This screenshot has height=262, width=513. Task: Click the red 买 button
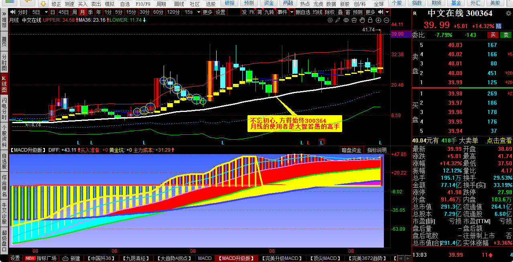pyautogui.click(x=493, y=35)
